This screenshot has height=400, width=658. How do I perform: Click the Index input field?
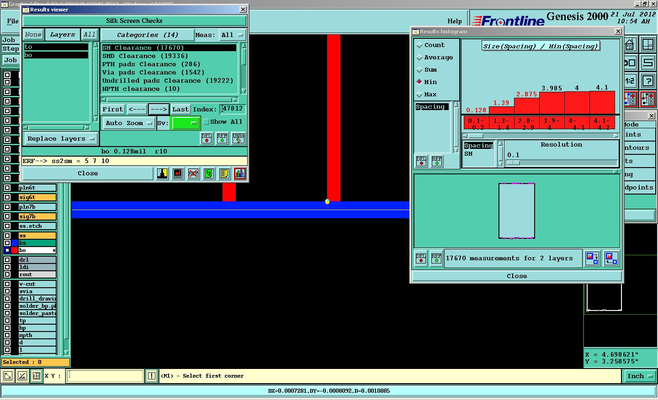[x=233, y=109]
